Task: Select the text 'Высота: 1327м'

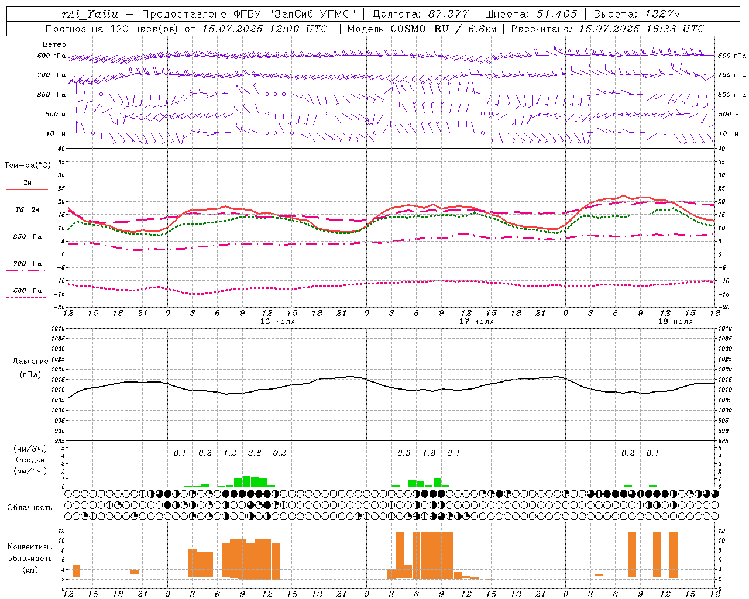Action: coord(637,14)
